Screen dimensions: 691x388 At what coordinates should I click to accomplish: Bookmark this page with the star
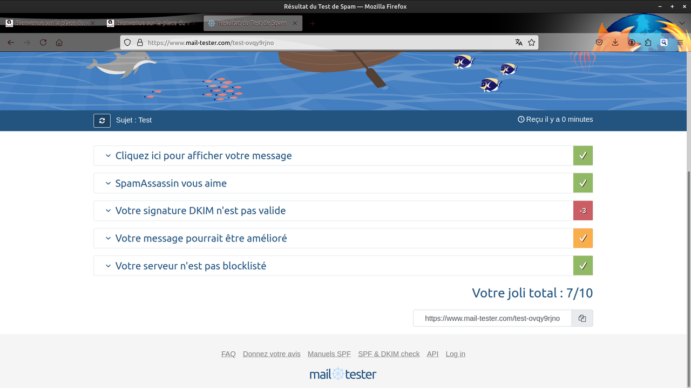point(532,43)
